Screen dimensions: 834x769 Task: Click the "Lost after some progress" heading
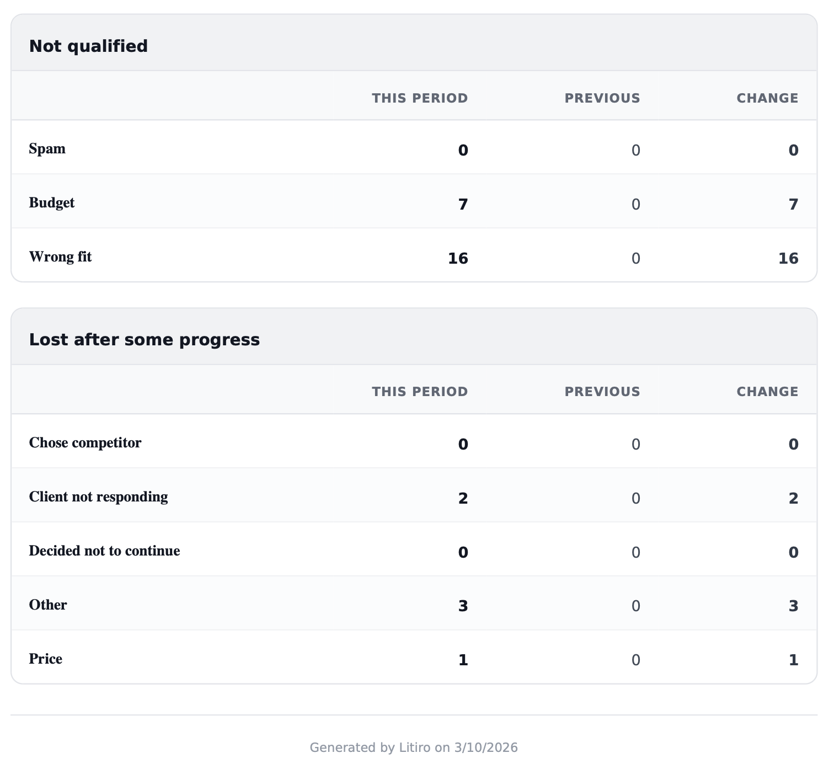point(144,339)
